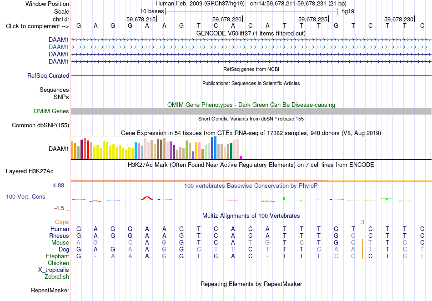Image resolution: width=432 pixels, height=301 pixels.
Task: Click the Scale label on the left
Action: click(61, 11)
